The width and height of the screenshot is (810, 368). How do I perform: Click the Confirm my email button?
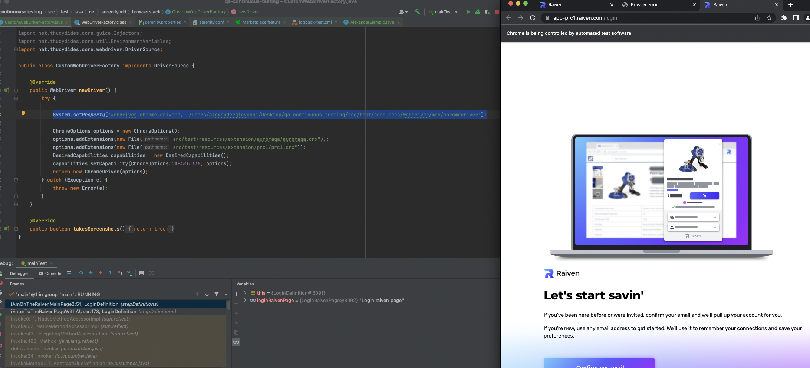[x=599, y=363]
